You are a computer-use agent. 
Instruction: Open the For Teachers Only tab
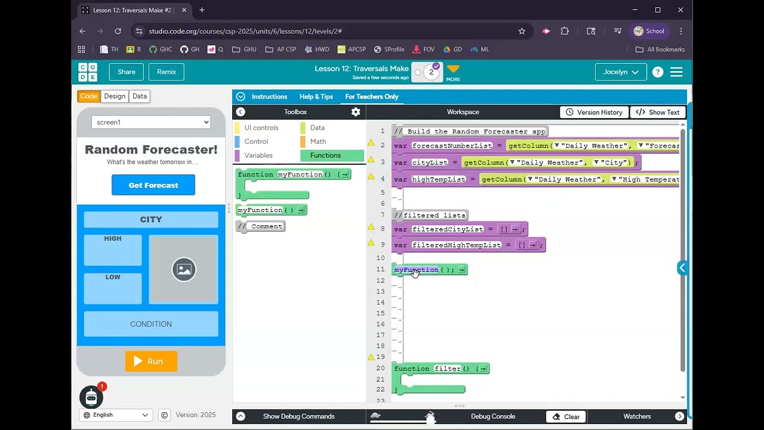point(372,97)
